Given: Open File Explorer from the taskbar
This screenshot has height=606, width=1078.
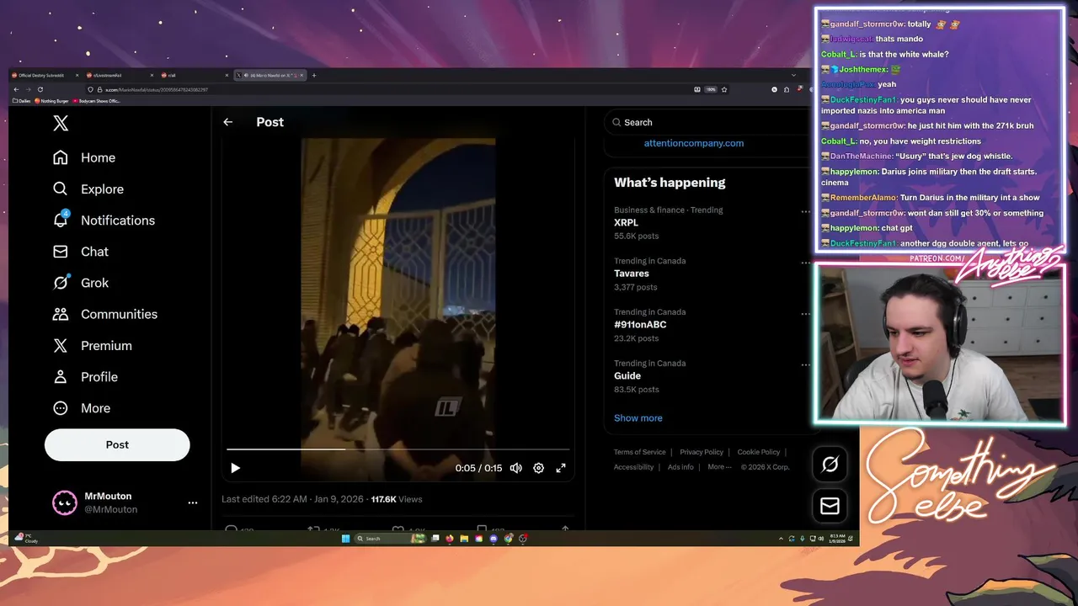Looking at the screenshot, I should pos(464,539).
